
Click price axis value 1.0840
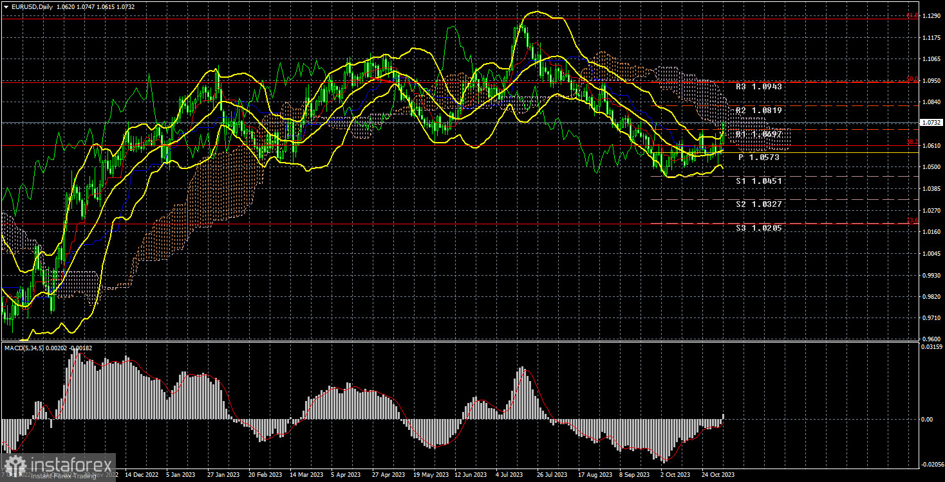pyautogui.click(x=931, y=102)
